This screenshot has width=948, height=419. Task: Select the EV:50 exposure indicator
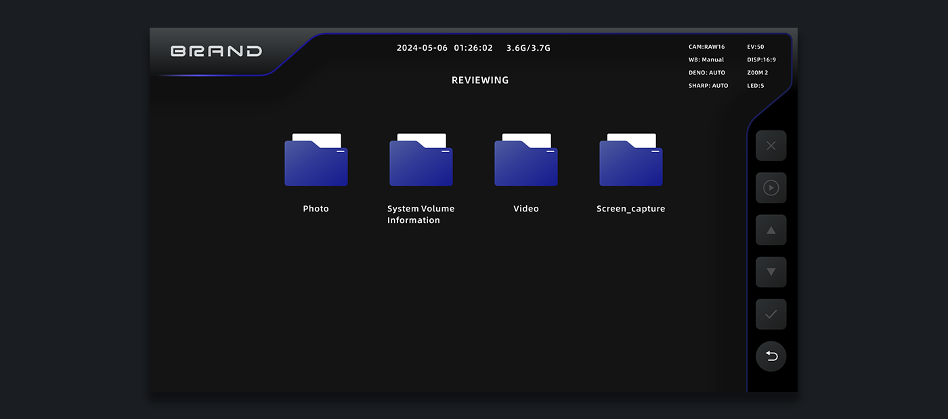point(756,47)
